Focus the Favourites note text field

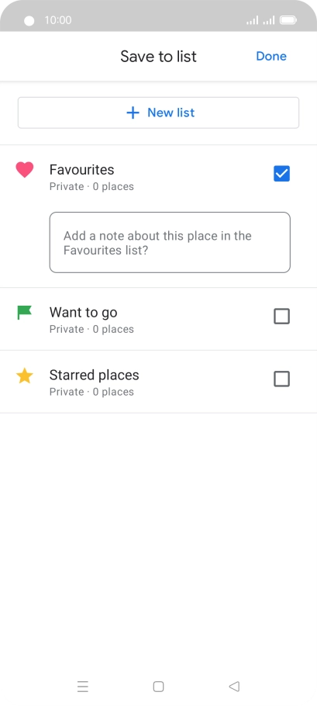170,242
